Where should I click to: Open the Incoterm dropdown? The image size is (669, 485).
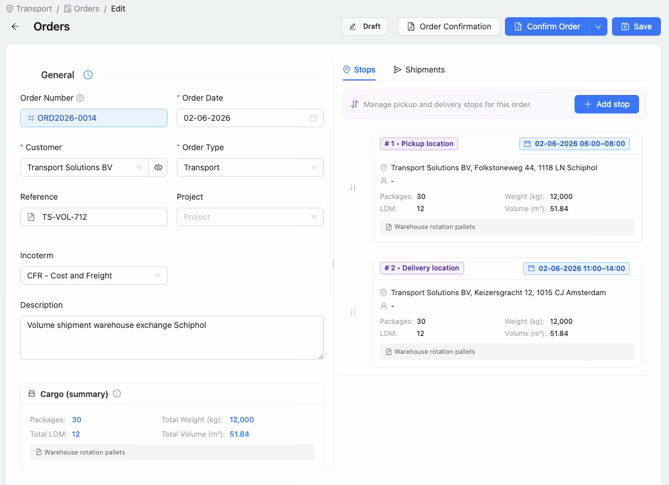click(x=94, y=276)
